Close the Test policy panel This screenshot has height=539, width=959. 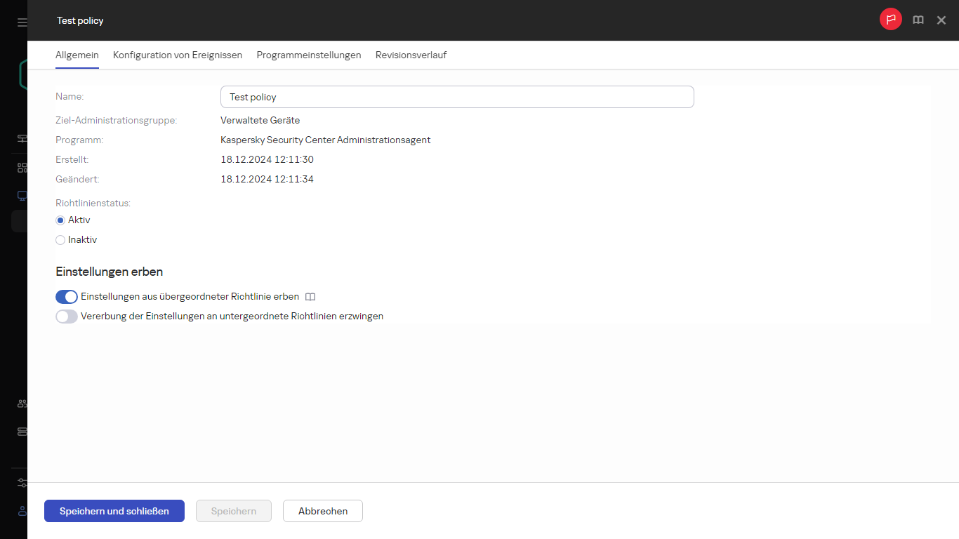(x=941, y=20)
